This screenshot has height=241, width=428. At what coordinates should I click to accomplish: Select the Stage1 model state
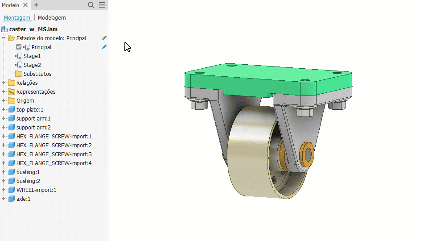32,56
